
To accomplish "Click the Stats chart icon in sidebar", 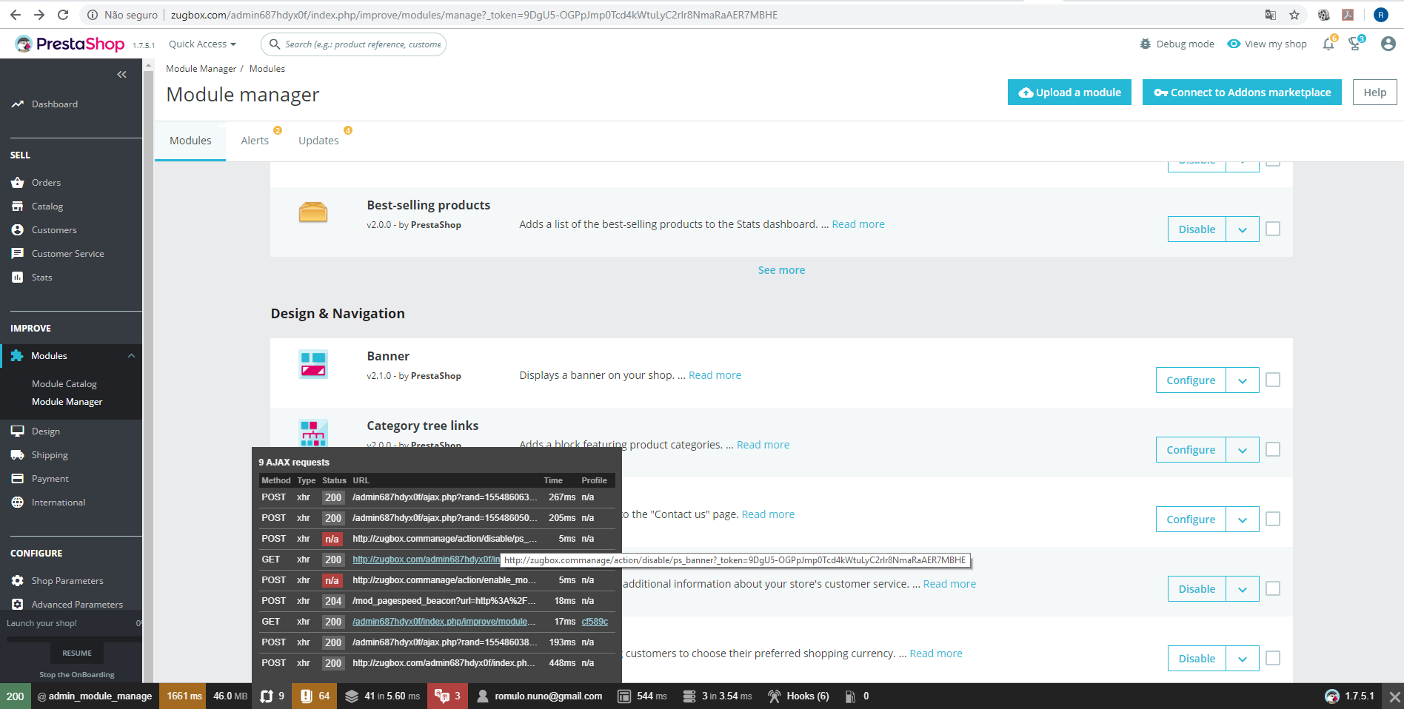I will [18, 278].
